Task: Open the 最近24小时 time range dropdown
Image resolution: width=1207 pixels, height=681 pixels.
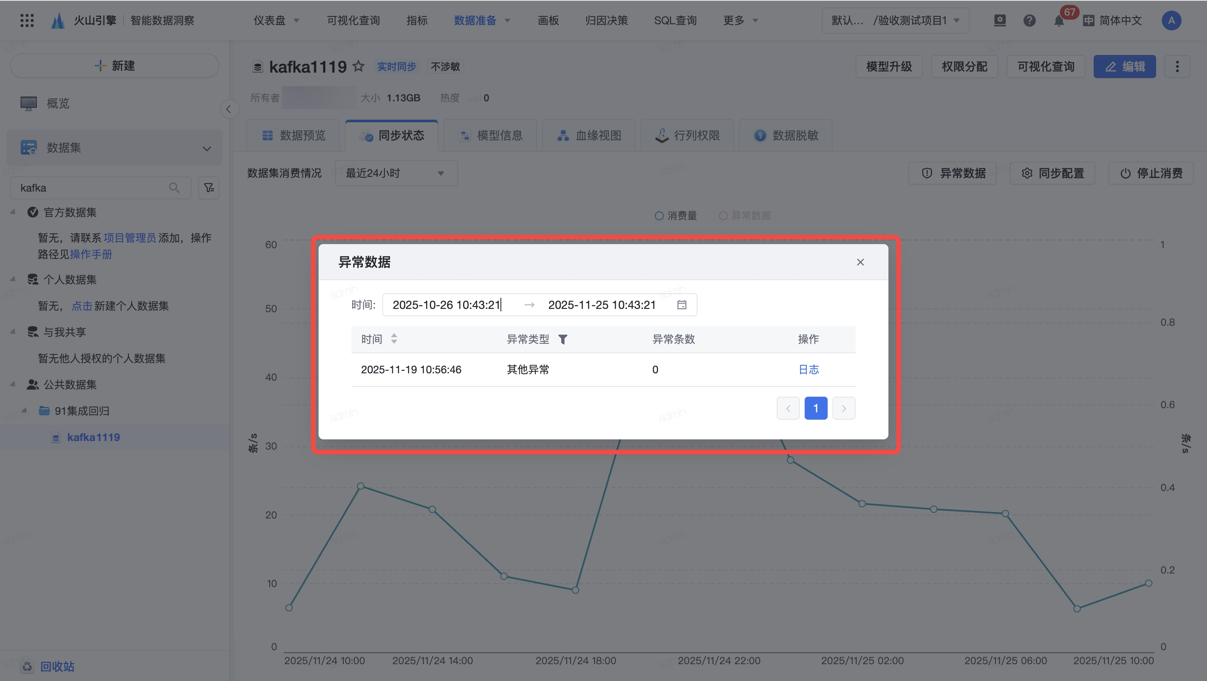Action: (x=395, y=173)
